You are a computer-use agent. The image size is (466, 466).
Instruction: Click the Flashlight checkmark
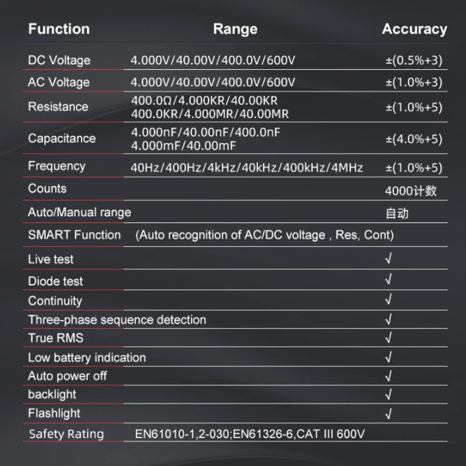click(388, 413)
